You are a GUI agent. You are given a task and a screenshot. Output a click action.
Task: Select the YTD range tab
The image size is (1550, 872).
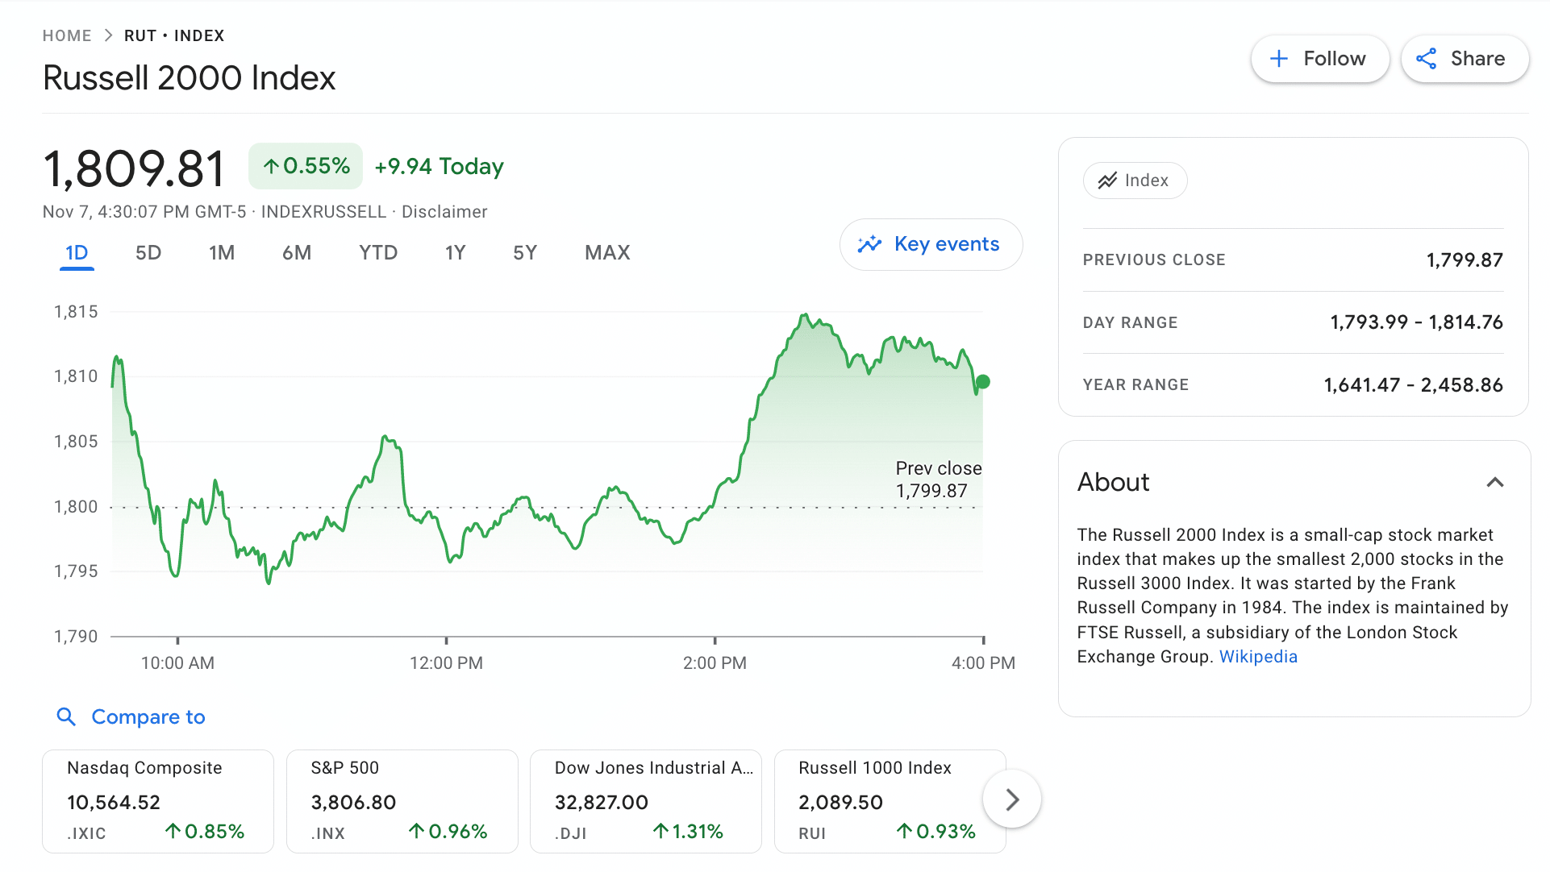coord(378,253)
